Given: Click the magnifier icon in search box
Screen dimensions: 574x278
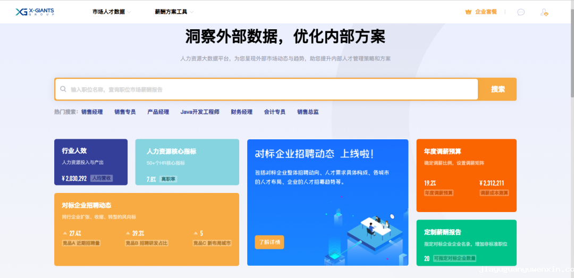Looking at the screenshot, I should coord(63,89).
